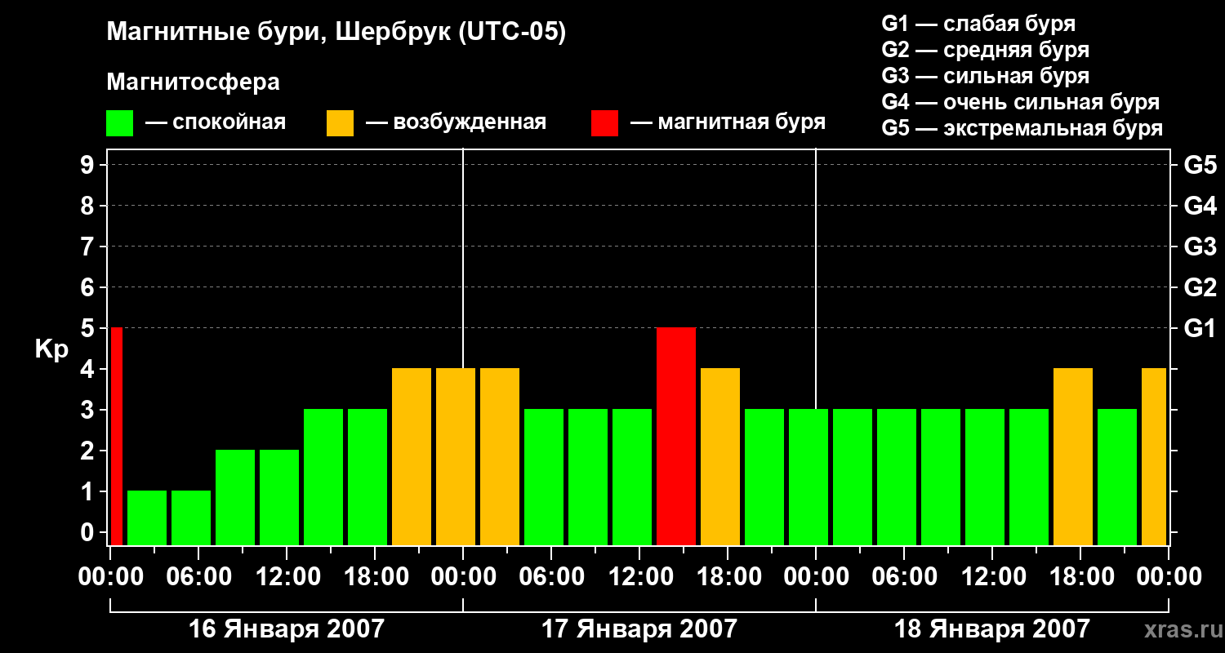Viewport: 1225px width, 653px height.
Task: Click the '— магнитная буря' legend label
Action: point(728,122)
